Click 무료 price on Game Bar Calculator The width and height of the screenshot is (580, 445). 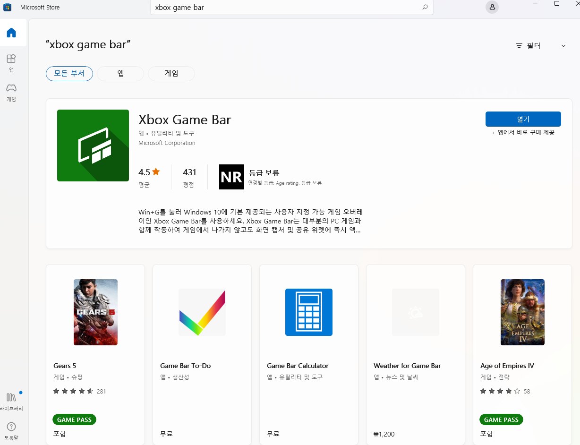[273, 434]
